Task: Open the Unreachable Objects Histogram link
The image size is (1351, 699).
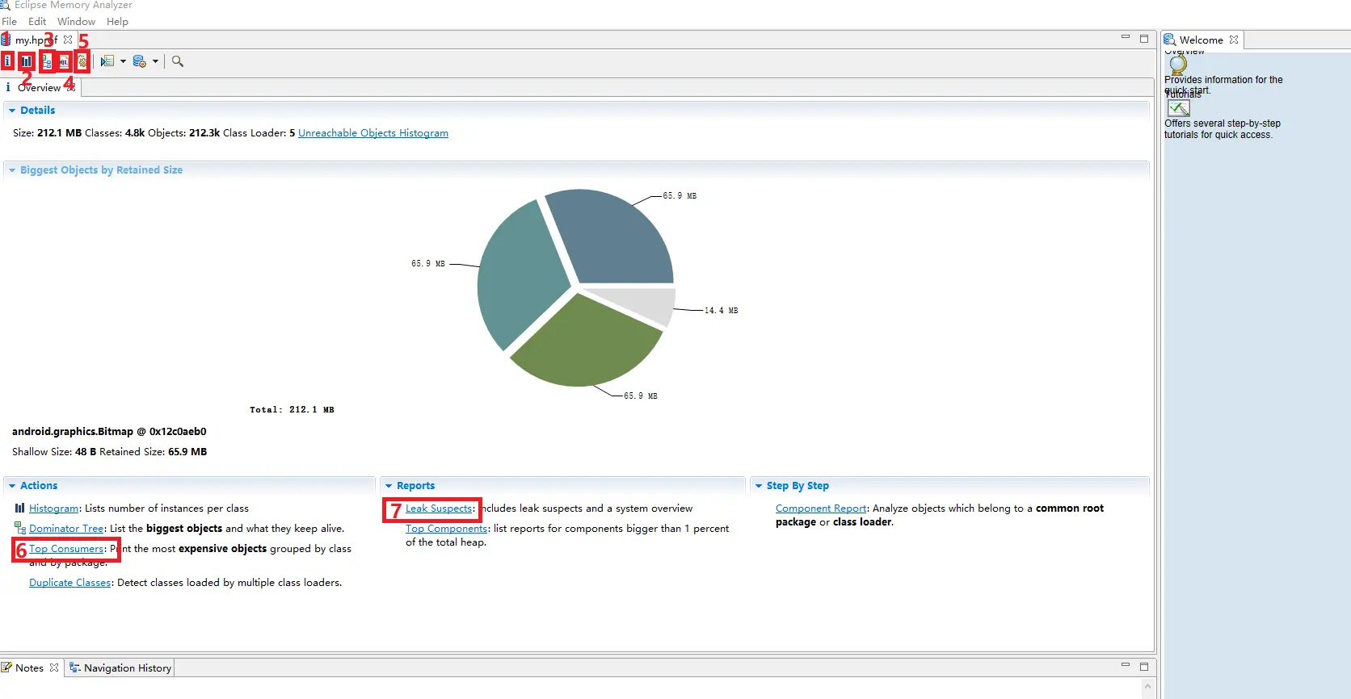Action: point(373,133)
